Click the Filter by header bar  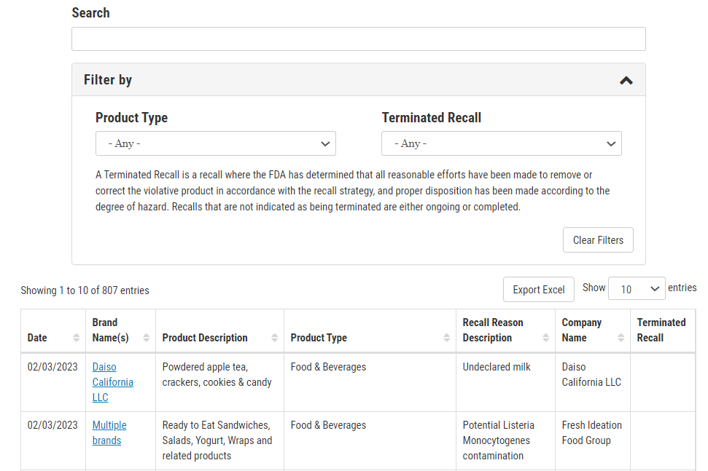pos(359,80)
